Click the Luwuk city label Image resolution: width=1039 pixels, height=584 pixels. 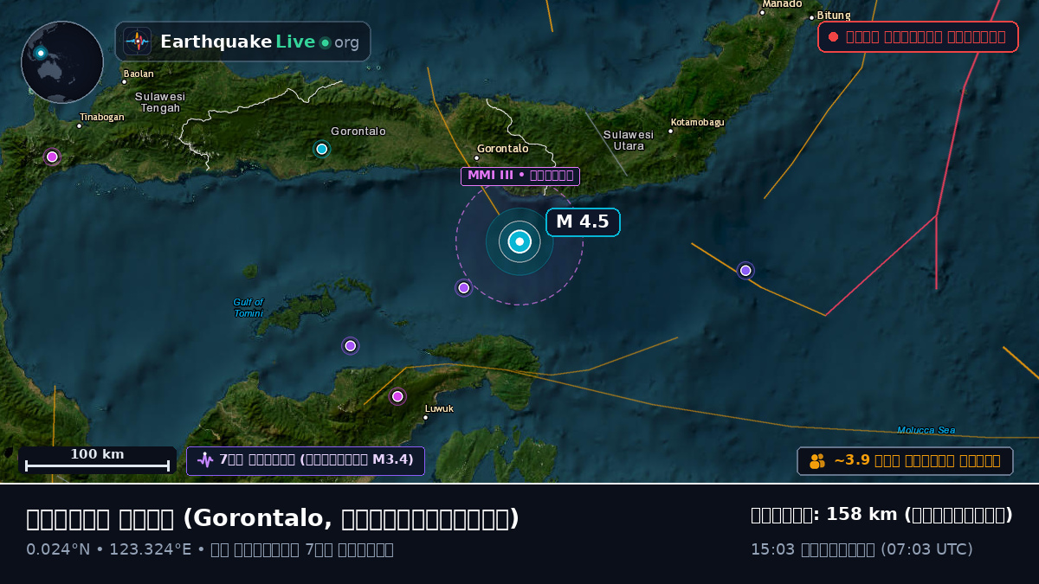pyautogui.click(x=438, y=409)
